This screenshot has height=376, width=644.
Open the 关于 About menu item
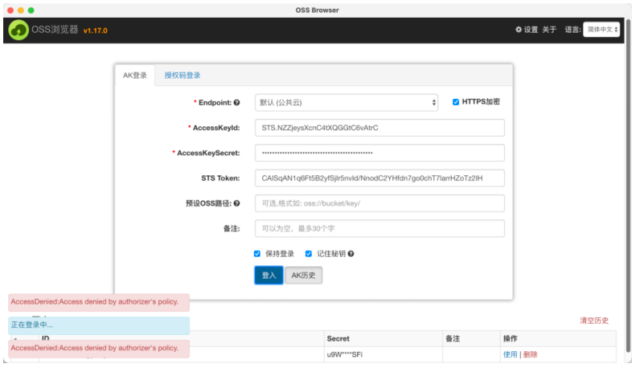tap(549, 30)
